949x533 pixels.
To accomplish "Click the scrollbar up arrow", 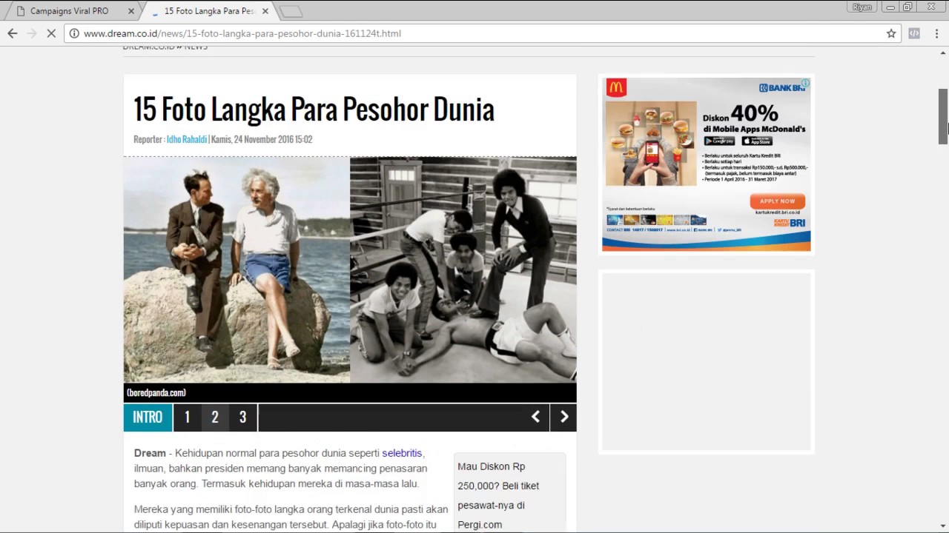I will pyautogui.click(x=943, y=53).
